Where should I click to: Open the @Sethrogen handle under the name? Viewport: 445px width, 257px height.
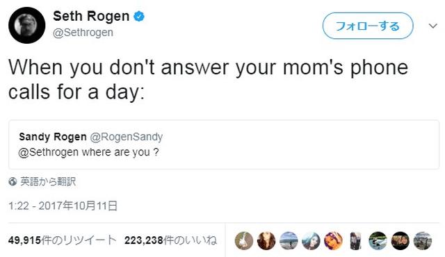click(x=83, y=33)
